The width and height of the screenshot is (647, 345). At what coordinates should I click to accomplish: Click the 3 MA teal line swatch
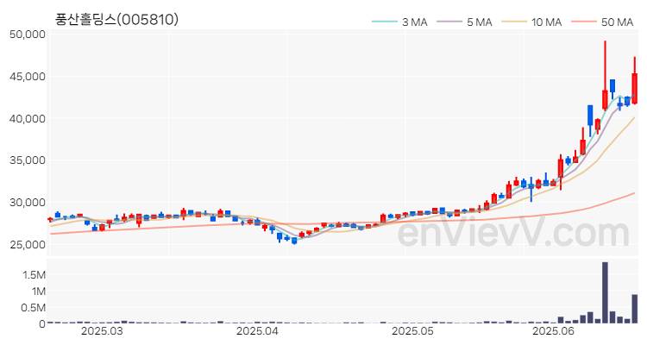click(385, 22)
